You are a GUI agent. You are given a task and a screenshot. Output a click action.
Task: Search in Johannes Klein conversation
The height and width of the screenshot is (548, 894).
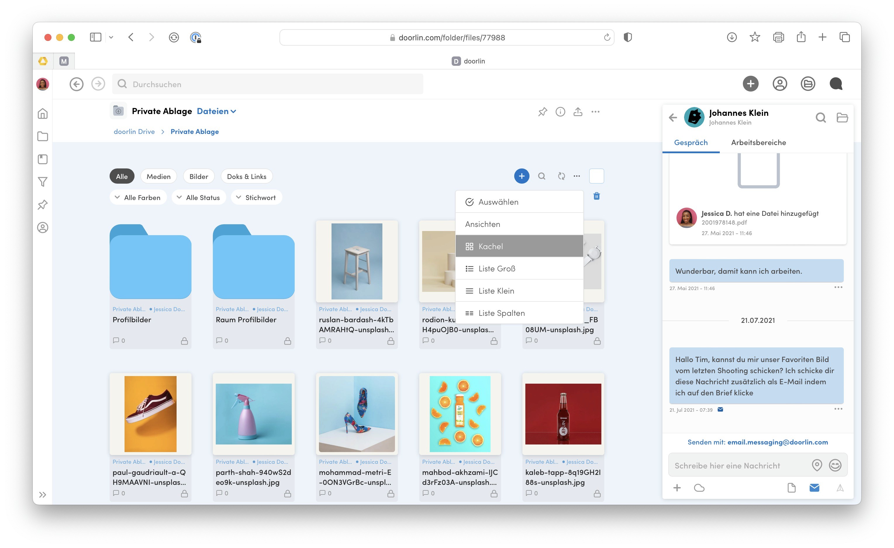pos(821,117)
